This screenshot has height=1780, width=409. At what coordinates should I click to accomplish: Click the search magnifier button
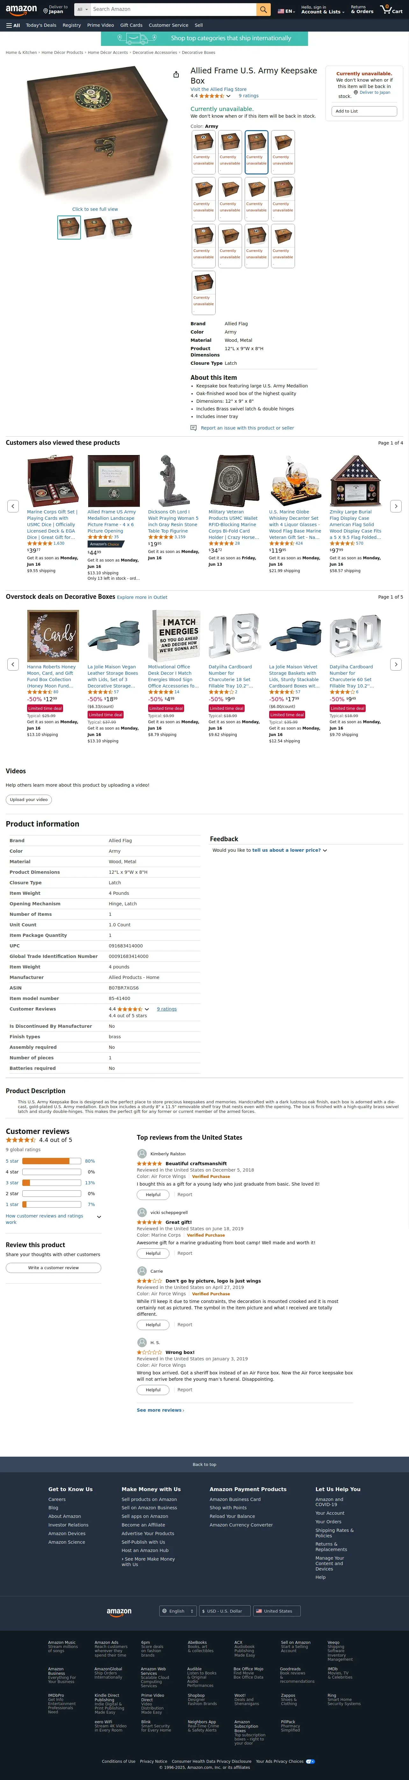[263, 10]
